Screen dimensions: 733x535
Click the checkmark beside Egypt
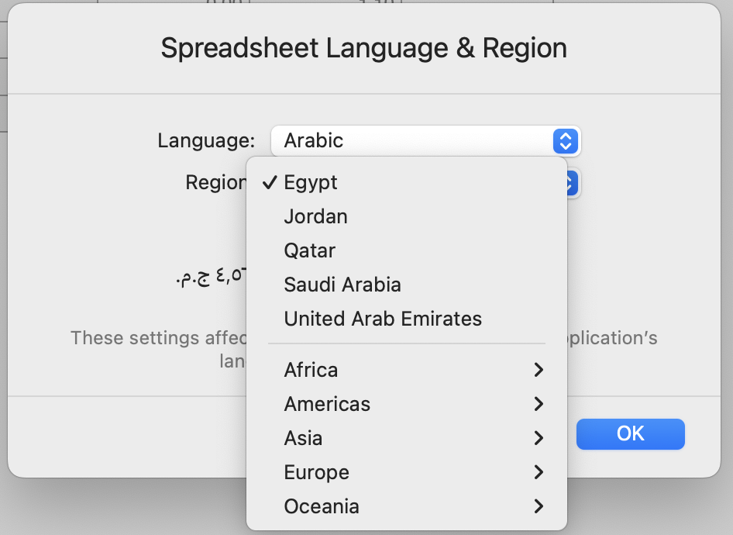(270, 182)
